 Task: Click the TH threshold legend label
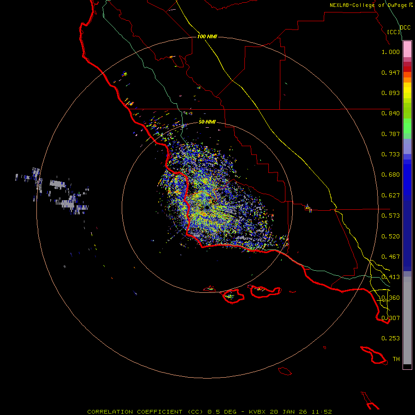click(x=396, y=359)
